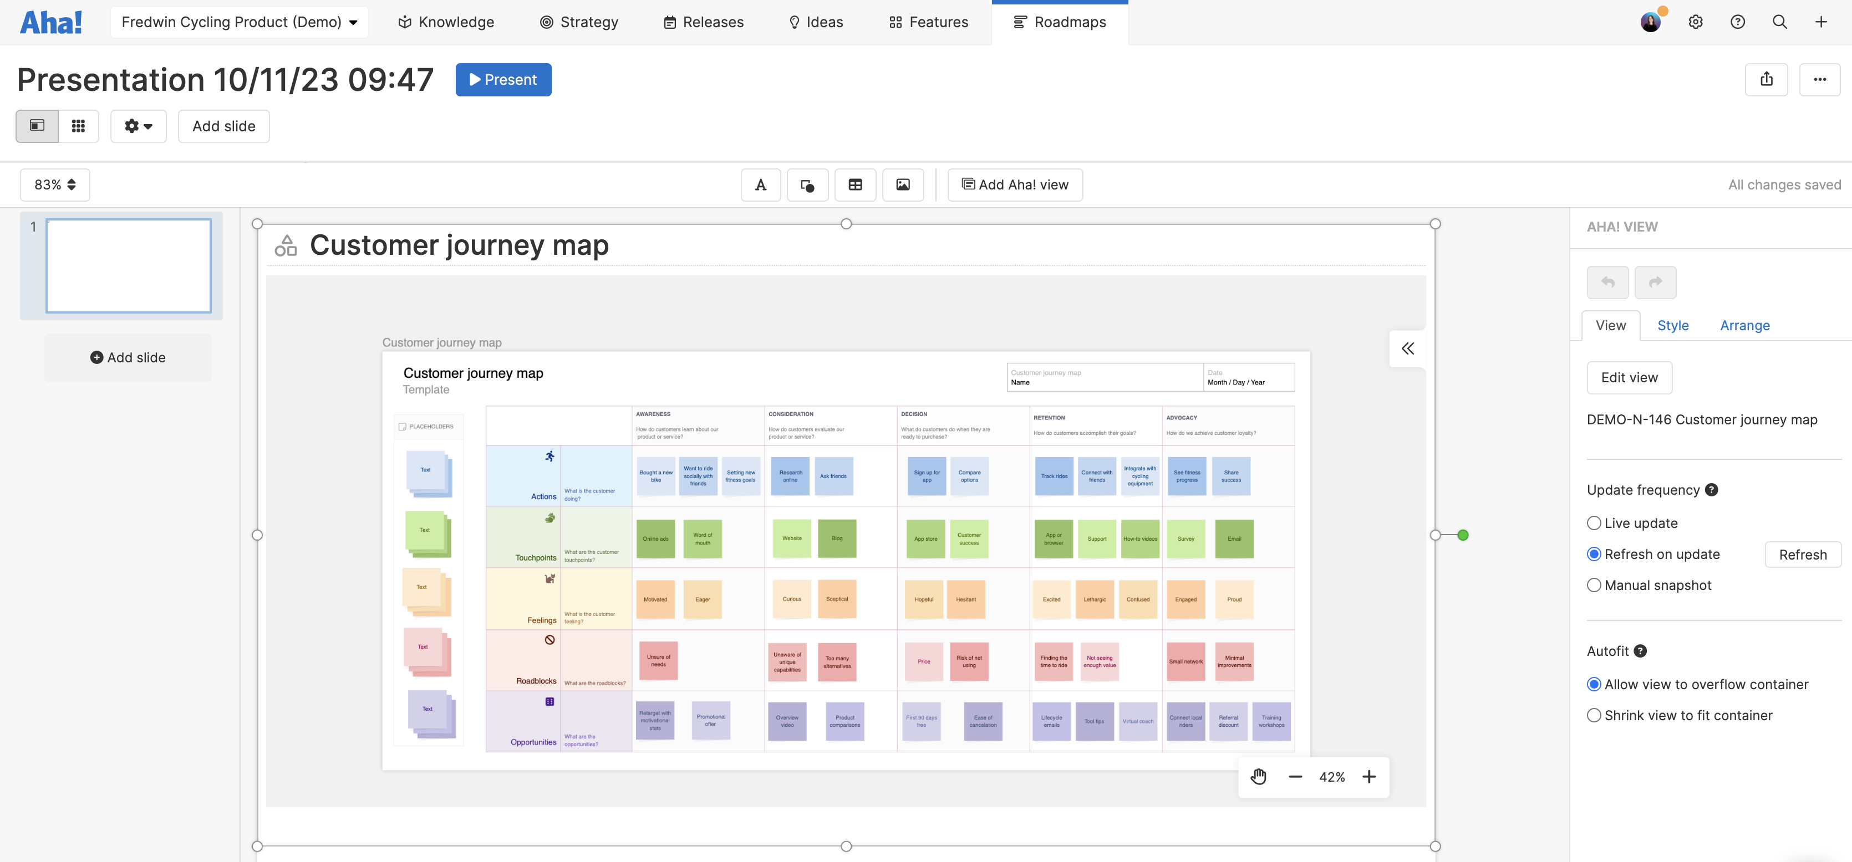Switch to the Arrange tab
The height and width of the screenshot is (862, 1852).
coord(1745,325)
